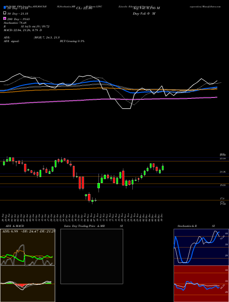Open the empty intraday trading price panel
This screenshot has height=302, width=229.
[x=92, y=256]
